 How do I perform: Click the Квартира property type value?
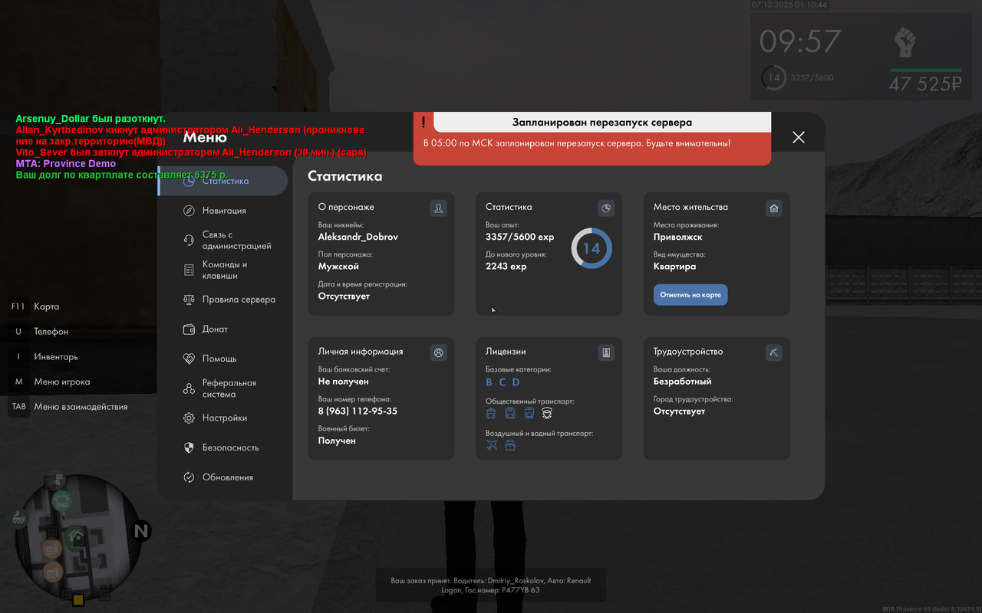point(675,267)
